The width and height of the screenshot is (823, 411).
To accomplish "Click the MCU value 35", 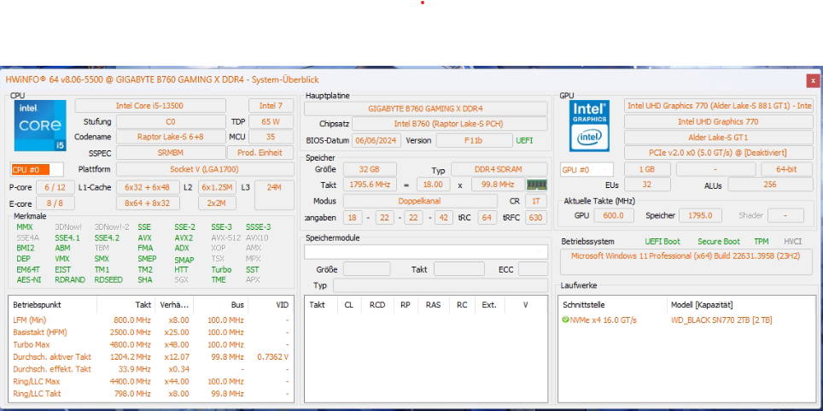I will coord(271,137).
